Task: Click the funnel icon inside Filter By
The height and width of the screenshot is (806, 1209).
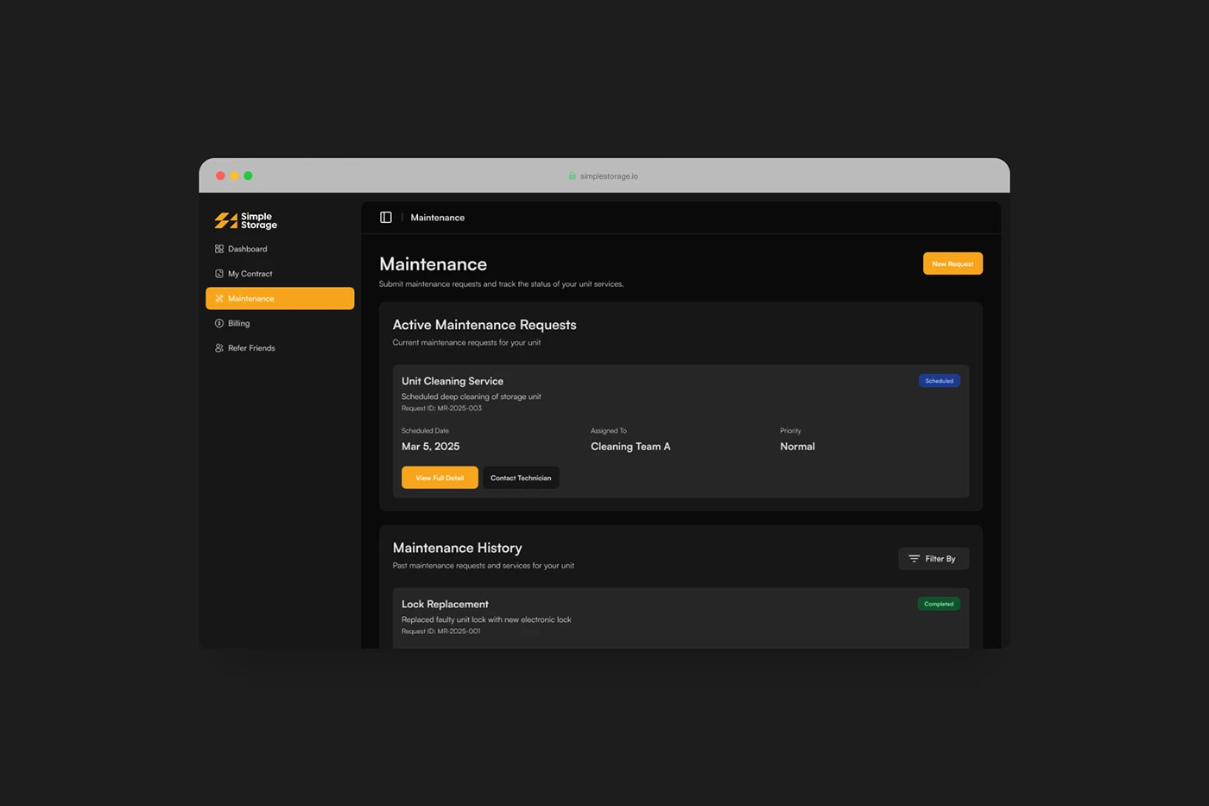Action: coord(913,558)
